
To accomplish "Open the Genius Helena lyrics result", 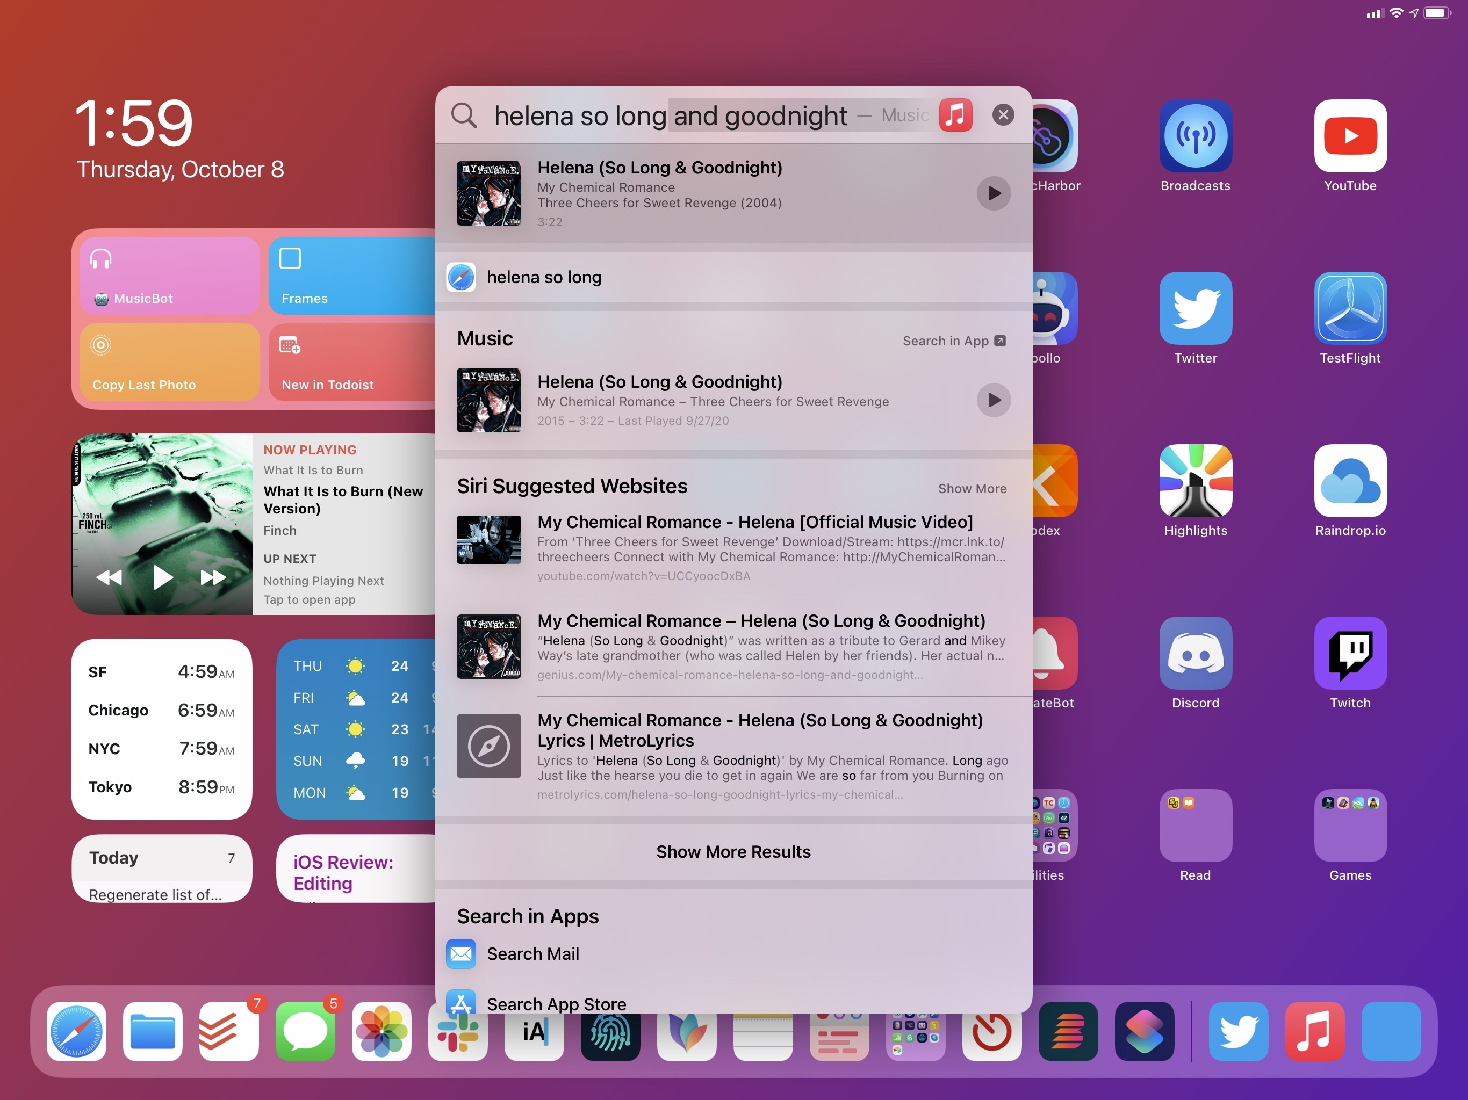I will click(x=733, y=647).
